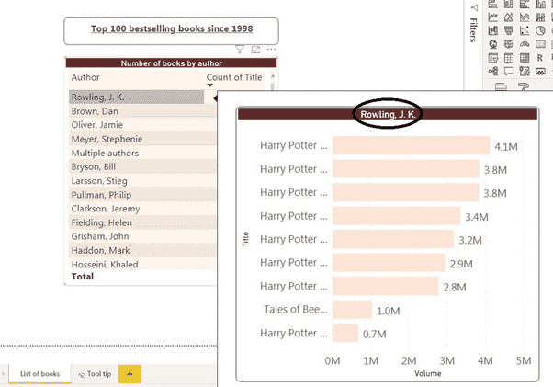Select the Fielding, Helen row

pyautogui.click(x=142, y=222)
